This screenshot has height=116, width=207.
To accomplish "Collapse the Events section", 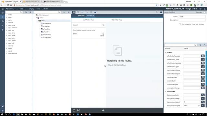I will click(166, 53).
